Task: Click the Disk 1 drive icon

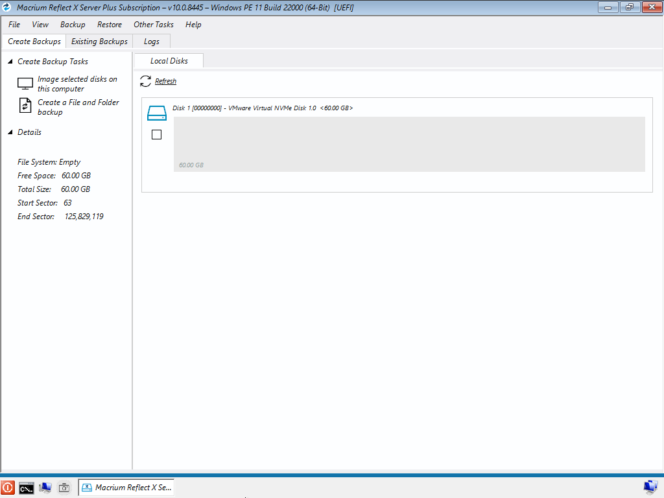Action: click(157, 113)
